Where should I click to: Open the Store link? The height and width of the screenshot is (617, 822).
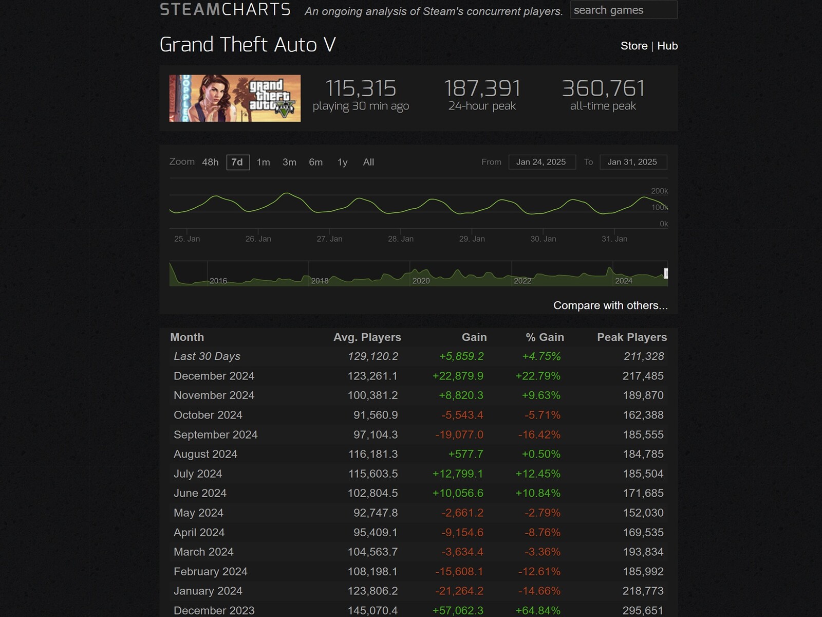634,46
